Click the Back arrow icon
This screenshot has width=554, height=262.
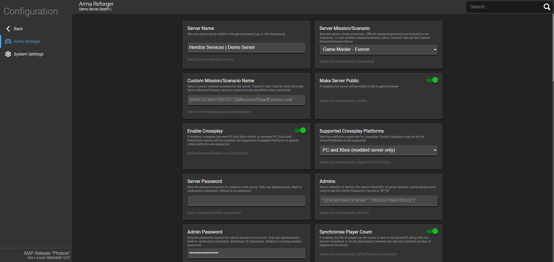point(8,29)
